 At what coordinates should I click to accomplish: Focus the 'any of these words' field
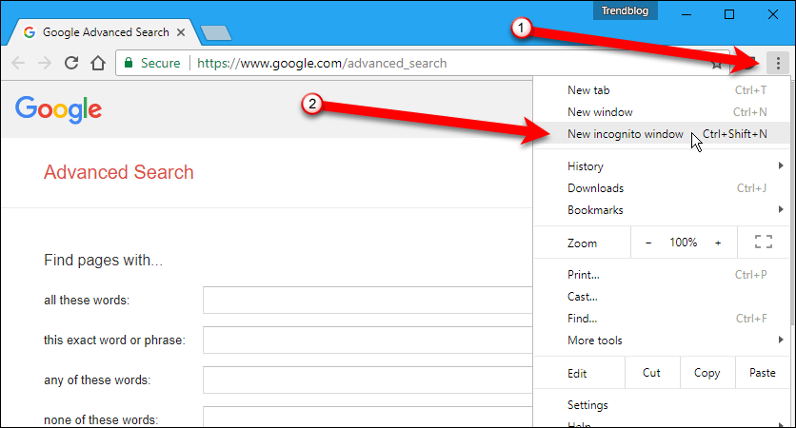pos(368,379)
